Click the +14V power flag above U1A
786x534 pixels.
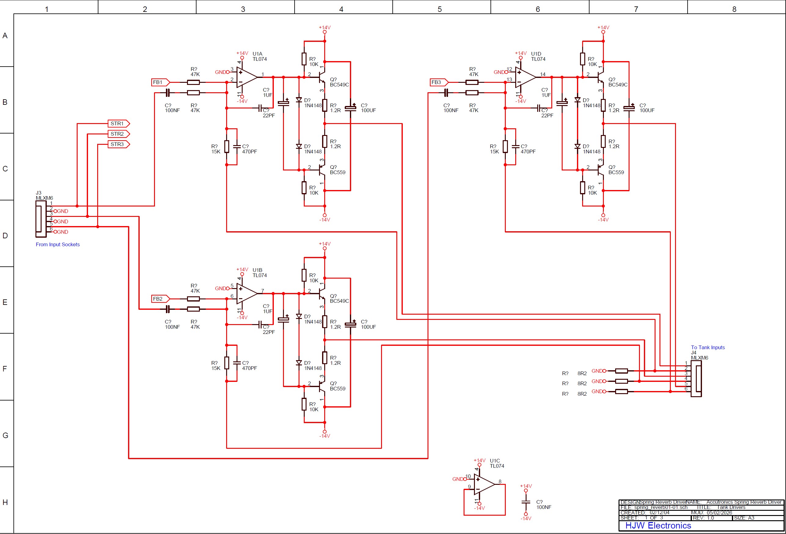coord(242,57)
